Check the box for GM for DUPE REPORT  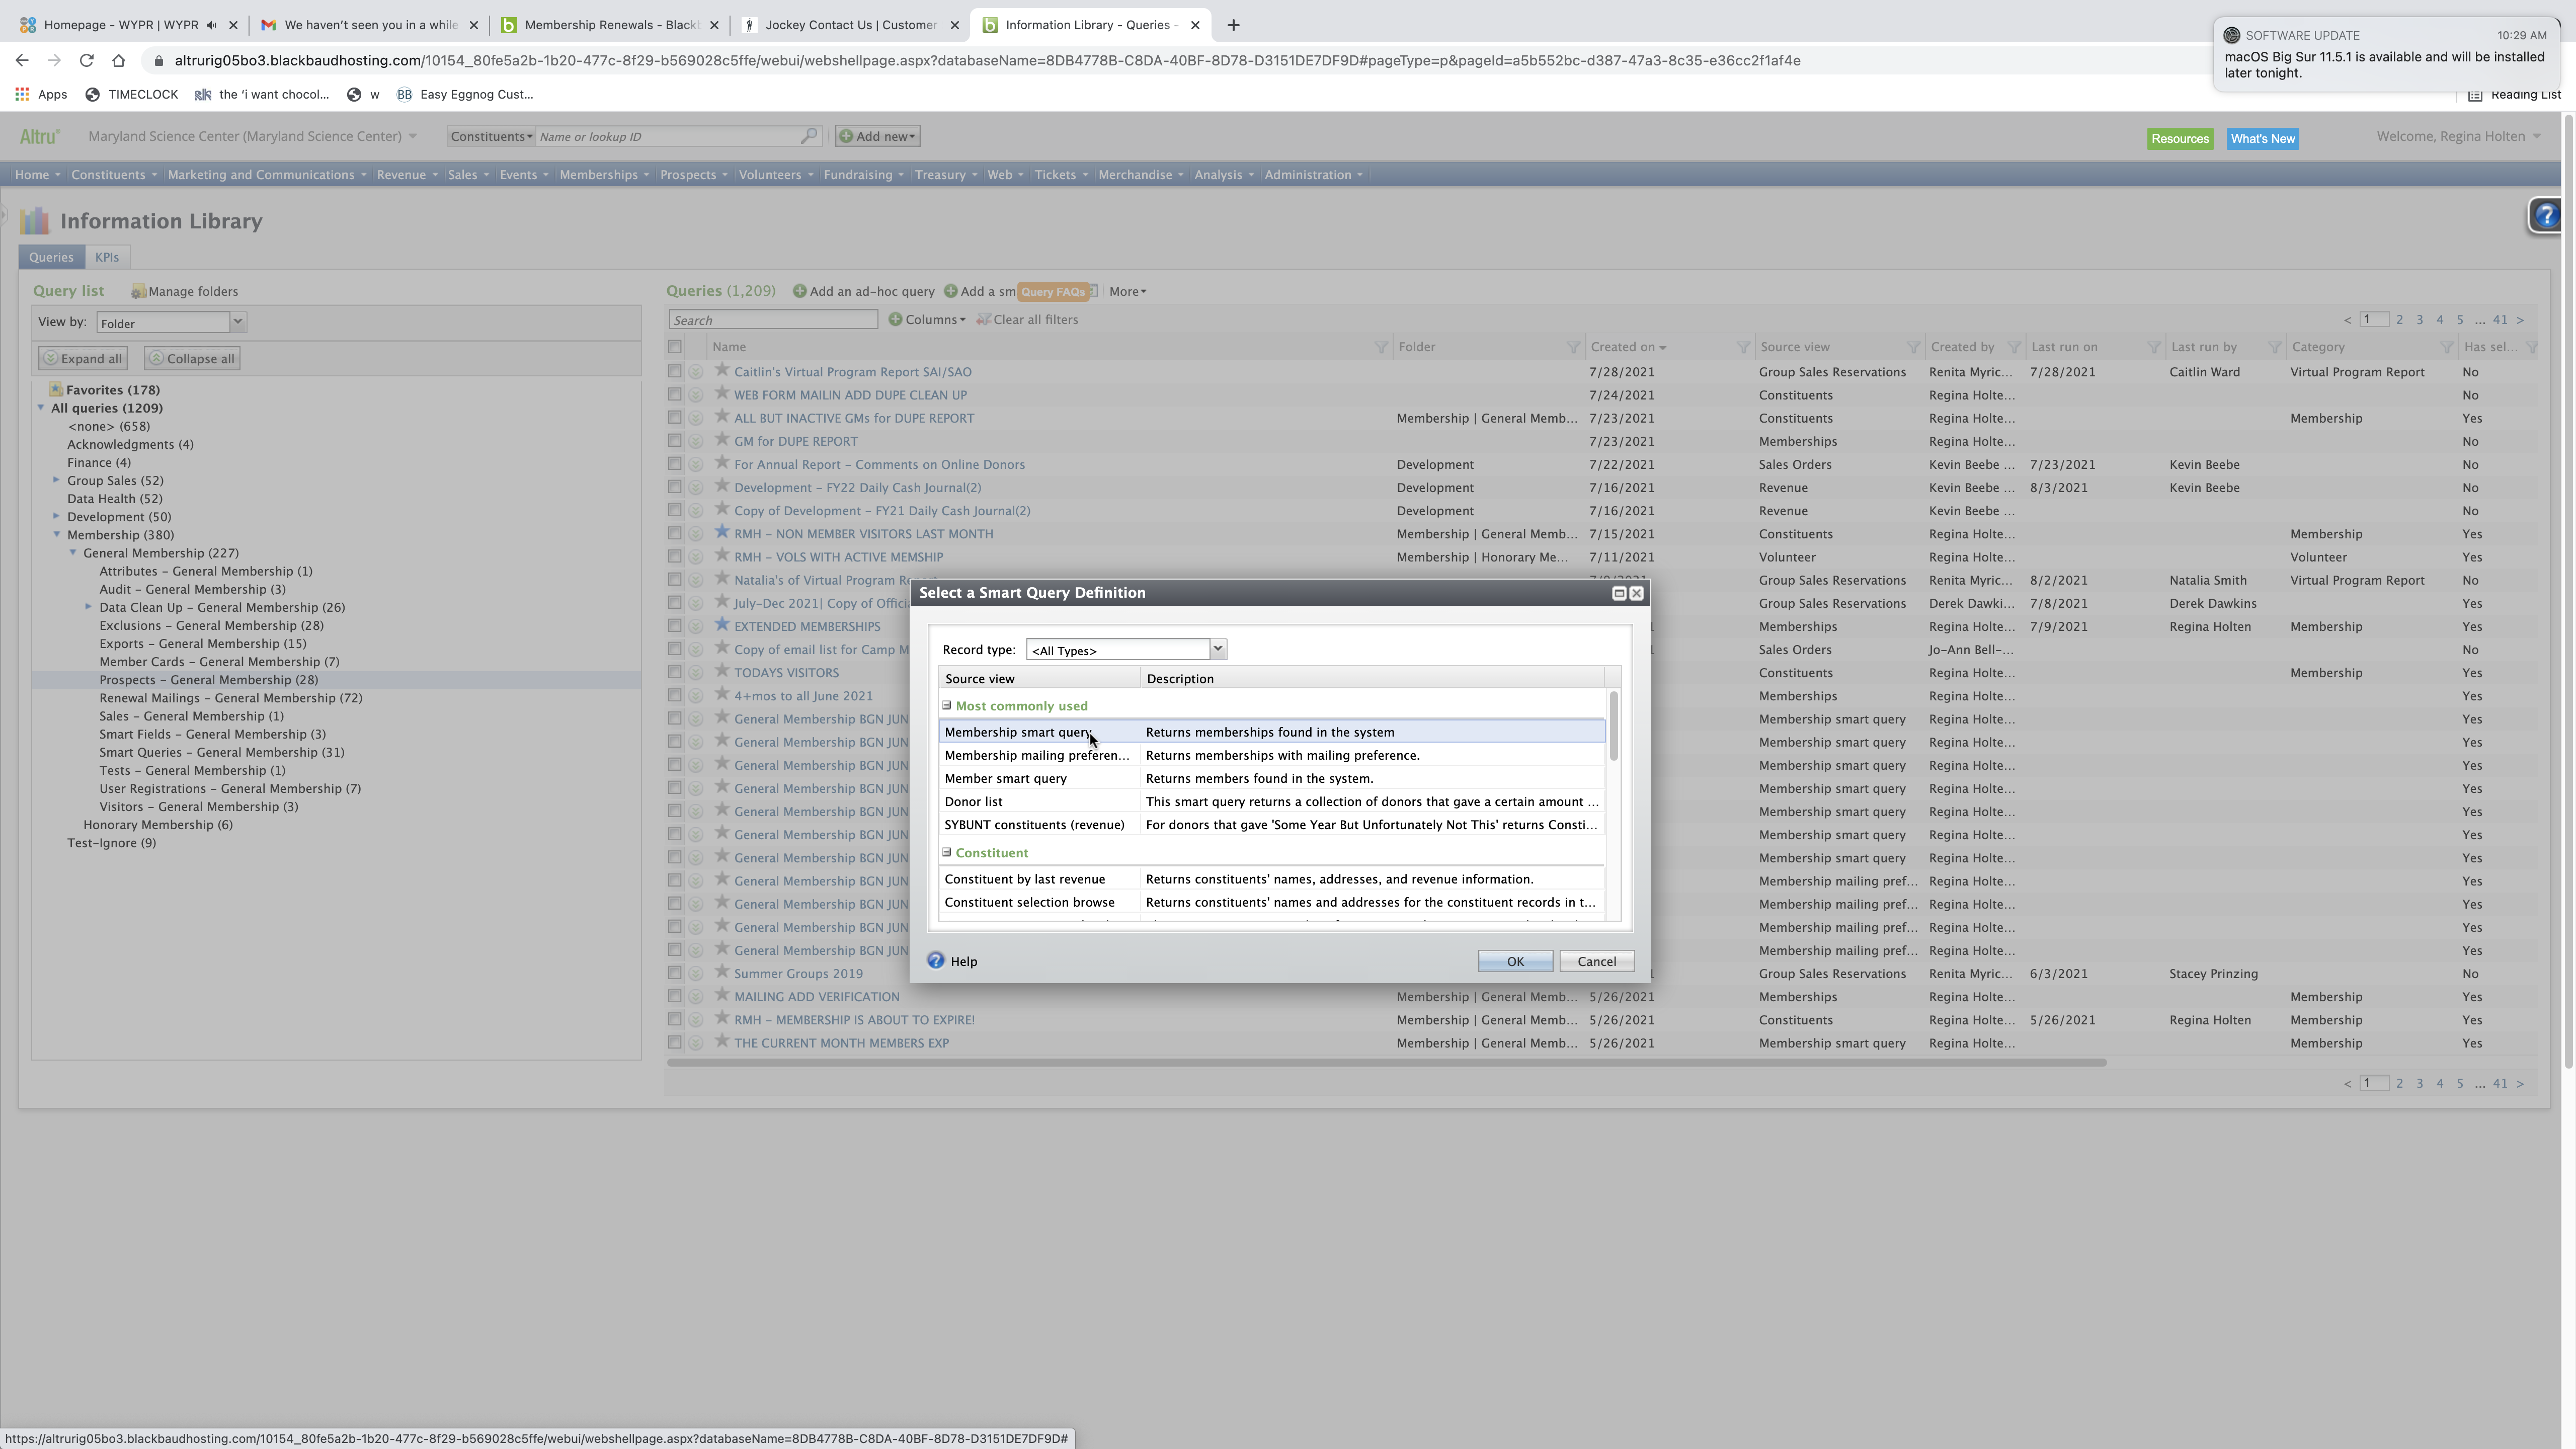pos(675,441)
